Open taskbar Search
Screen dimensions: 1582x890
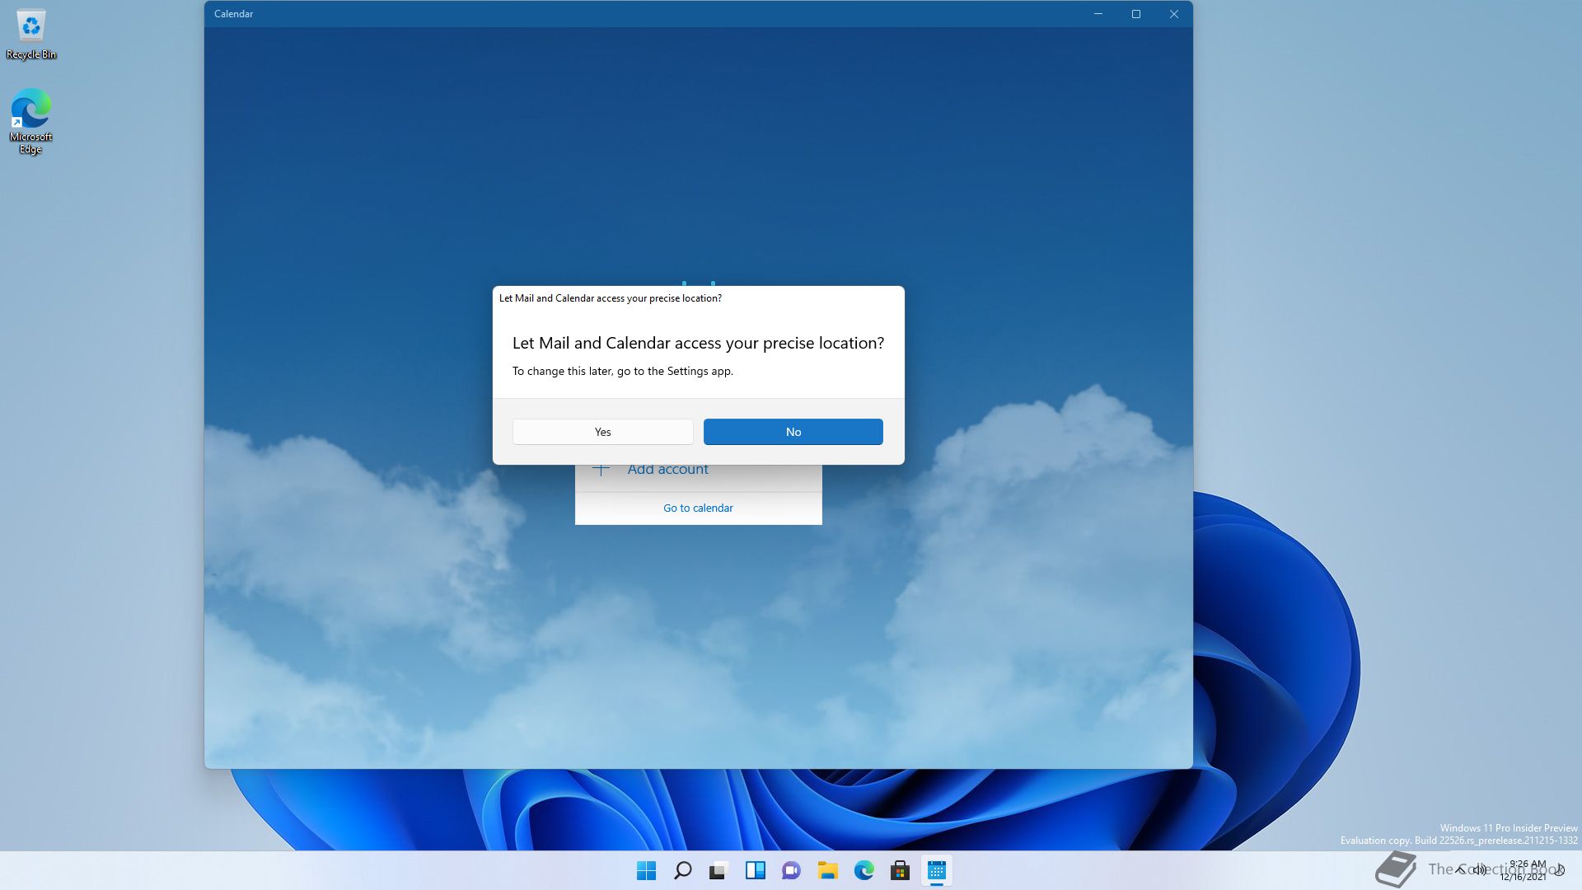point(682,870)
